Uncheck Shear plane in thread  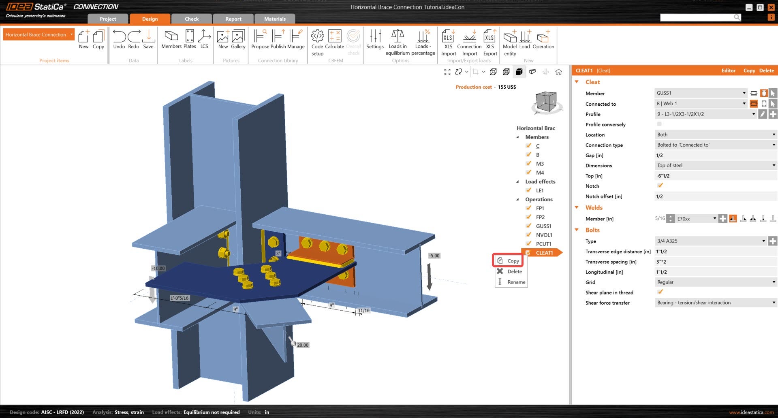[x=660, y=292]
